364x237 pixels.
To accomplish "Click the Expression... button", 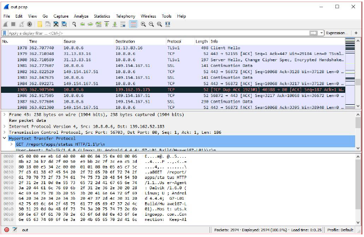I will tap(337, 33).
